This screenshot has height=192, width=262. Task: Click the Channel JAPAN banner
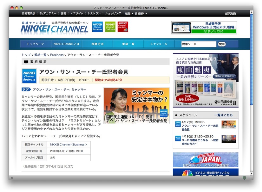click(206, 159)
